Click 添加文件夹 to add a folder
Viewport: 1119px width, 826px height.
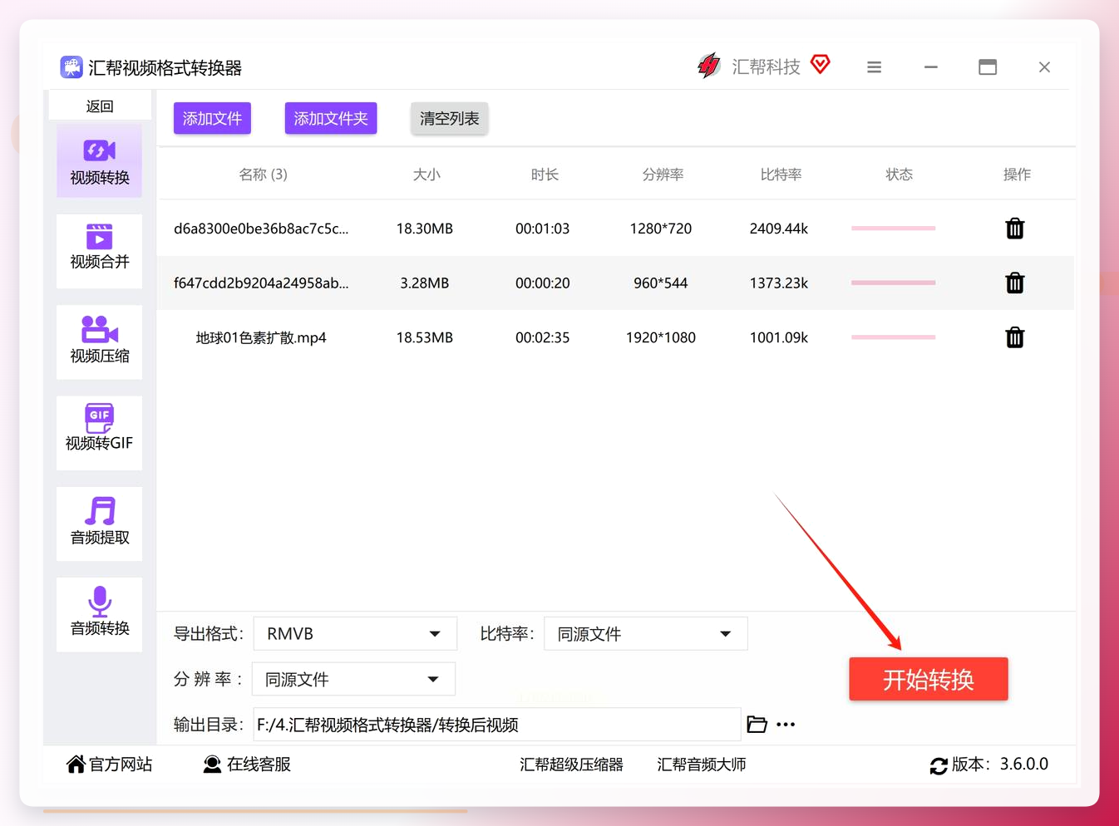[x=331, y=118]
